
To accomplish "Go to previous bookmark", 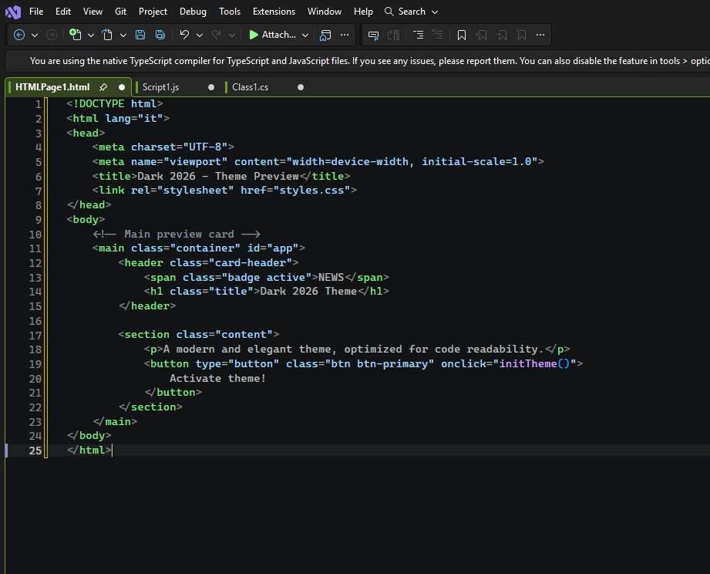I will (x=481, y=35).
